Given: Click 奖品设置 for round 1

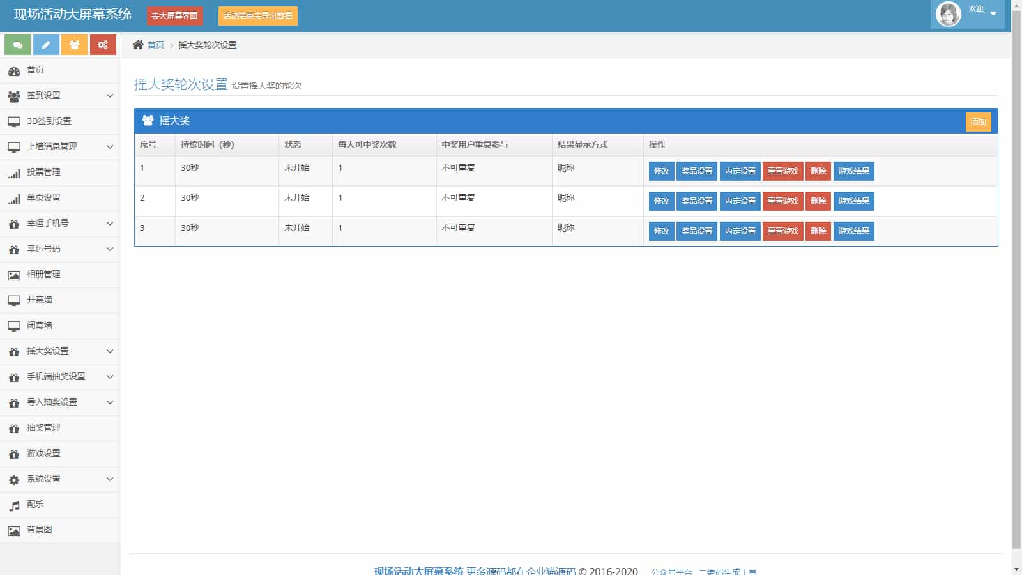Looking at the screenshot, I should click(696, 171).
